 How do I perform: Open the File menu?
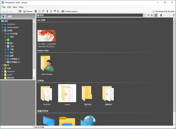tap(4, 7)
